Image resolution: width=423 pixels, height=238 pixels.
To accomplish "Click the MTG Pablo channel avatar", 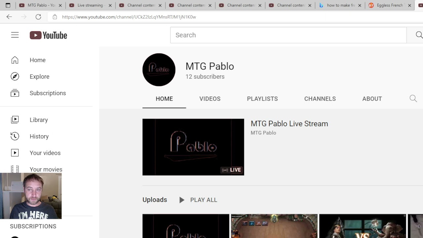I will [x=159, y=70].
